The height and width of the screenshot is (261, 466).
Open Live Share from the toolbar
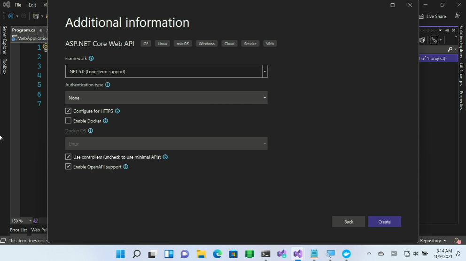pyautogui.click(x=432, y=16)
